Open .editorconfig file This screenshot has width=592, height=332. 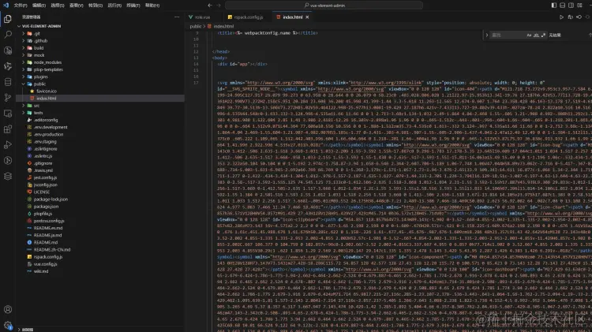100,120
